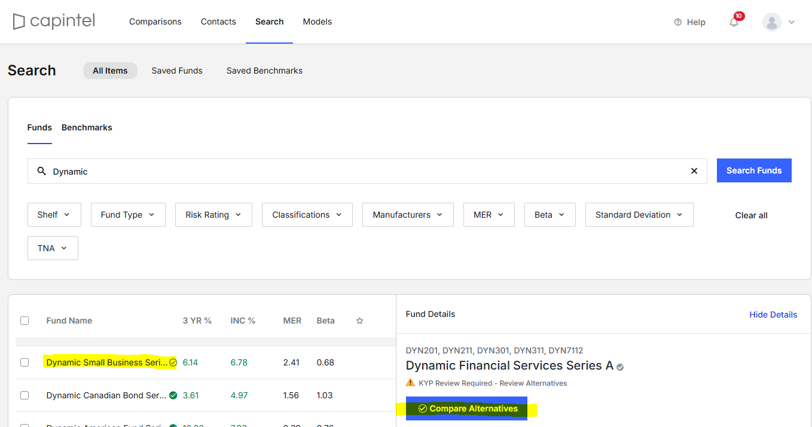The image size is (812, 427).
Task: Click the 6.78 INC % value
Action: (x=239, y=362)
